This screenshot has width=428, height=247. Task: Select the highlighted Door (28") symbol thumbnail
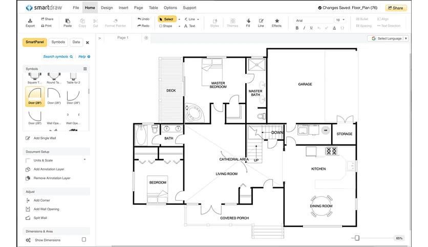tap(35, 96)
